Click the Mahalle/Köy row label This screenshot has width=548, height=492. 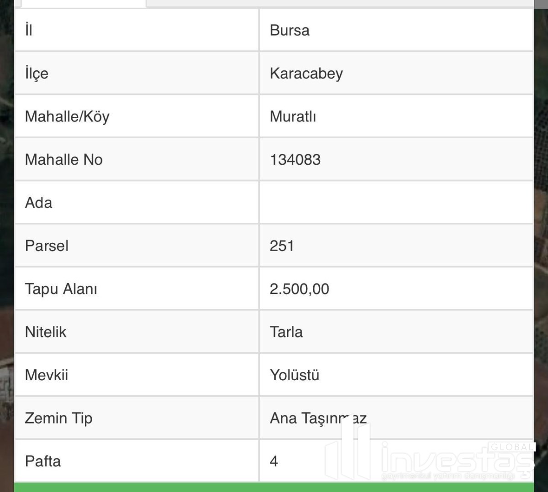pos(67,116)
